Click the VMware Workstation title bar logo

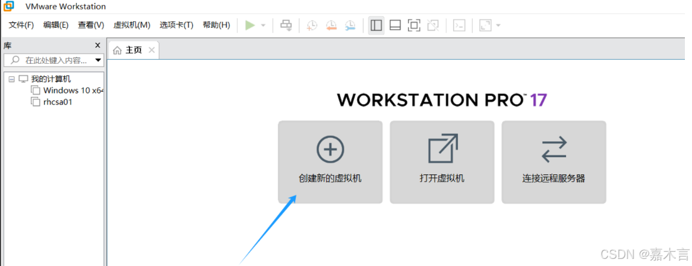pos(8,6)
